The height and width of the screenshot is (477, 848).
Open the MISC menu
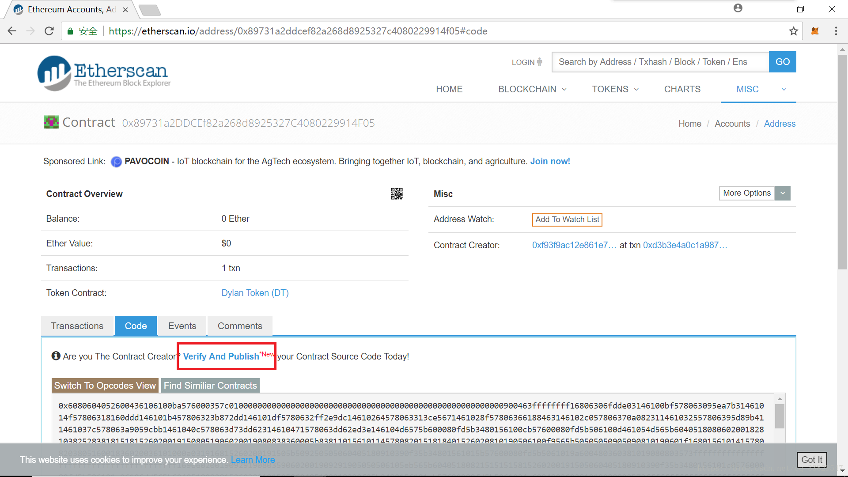pos(747,89)
